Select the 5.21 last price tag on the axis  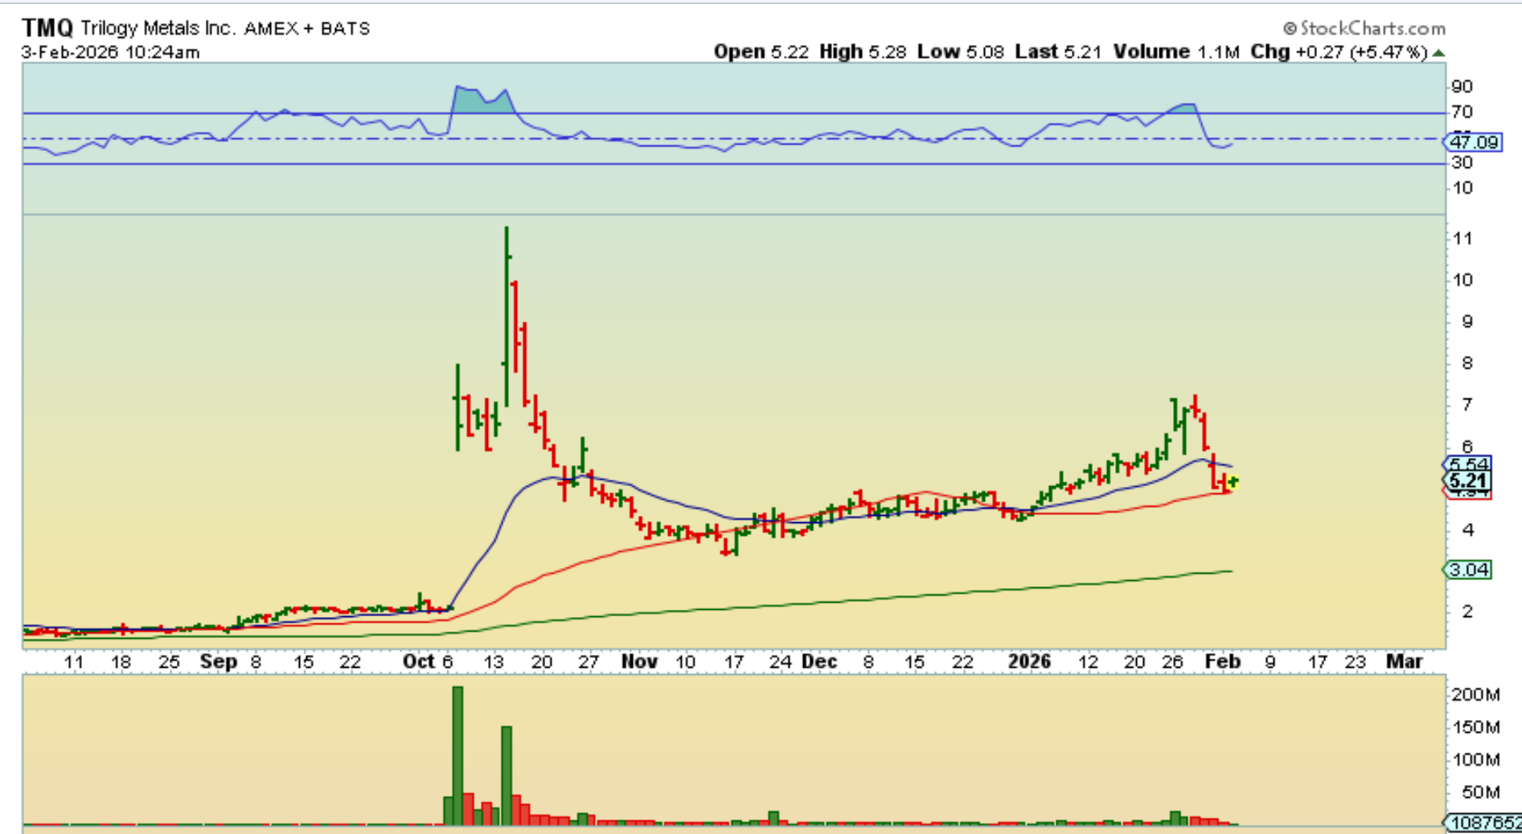tap(1469, 481)
